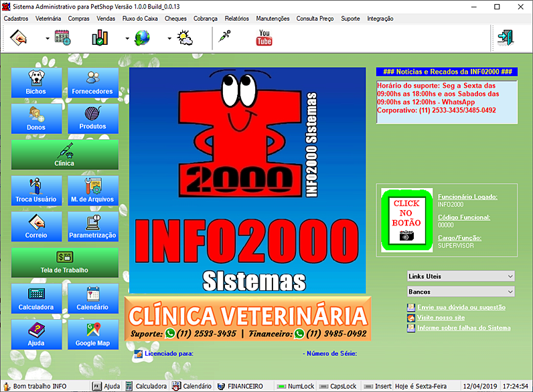Open the Manutenções menu
The width and height of the screenshot is (533, 392).
[x=273, y=19]
